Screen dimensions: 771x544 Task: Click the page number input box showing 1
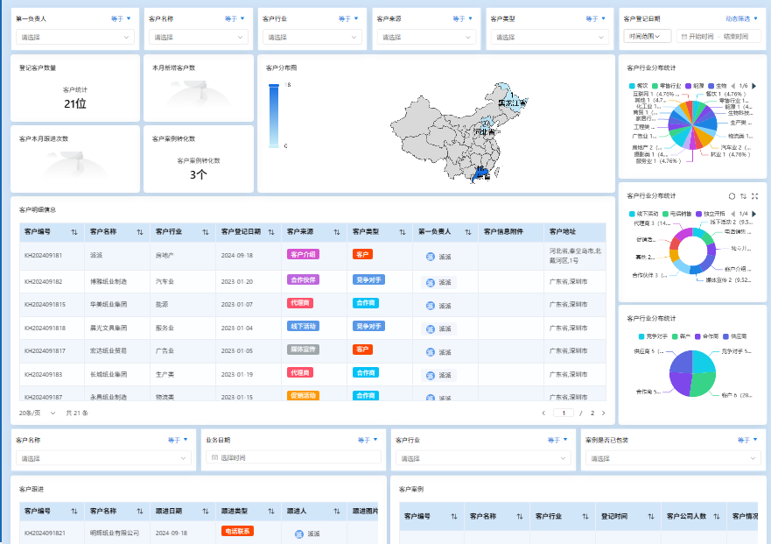[564, 412]
